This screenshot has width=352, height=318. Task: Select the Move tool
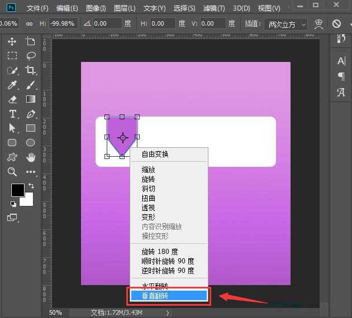point(12,42)
